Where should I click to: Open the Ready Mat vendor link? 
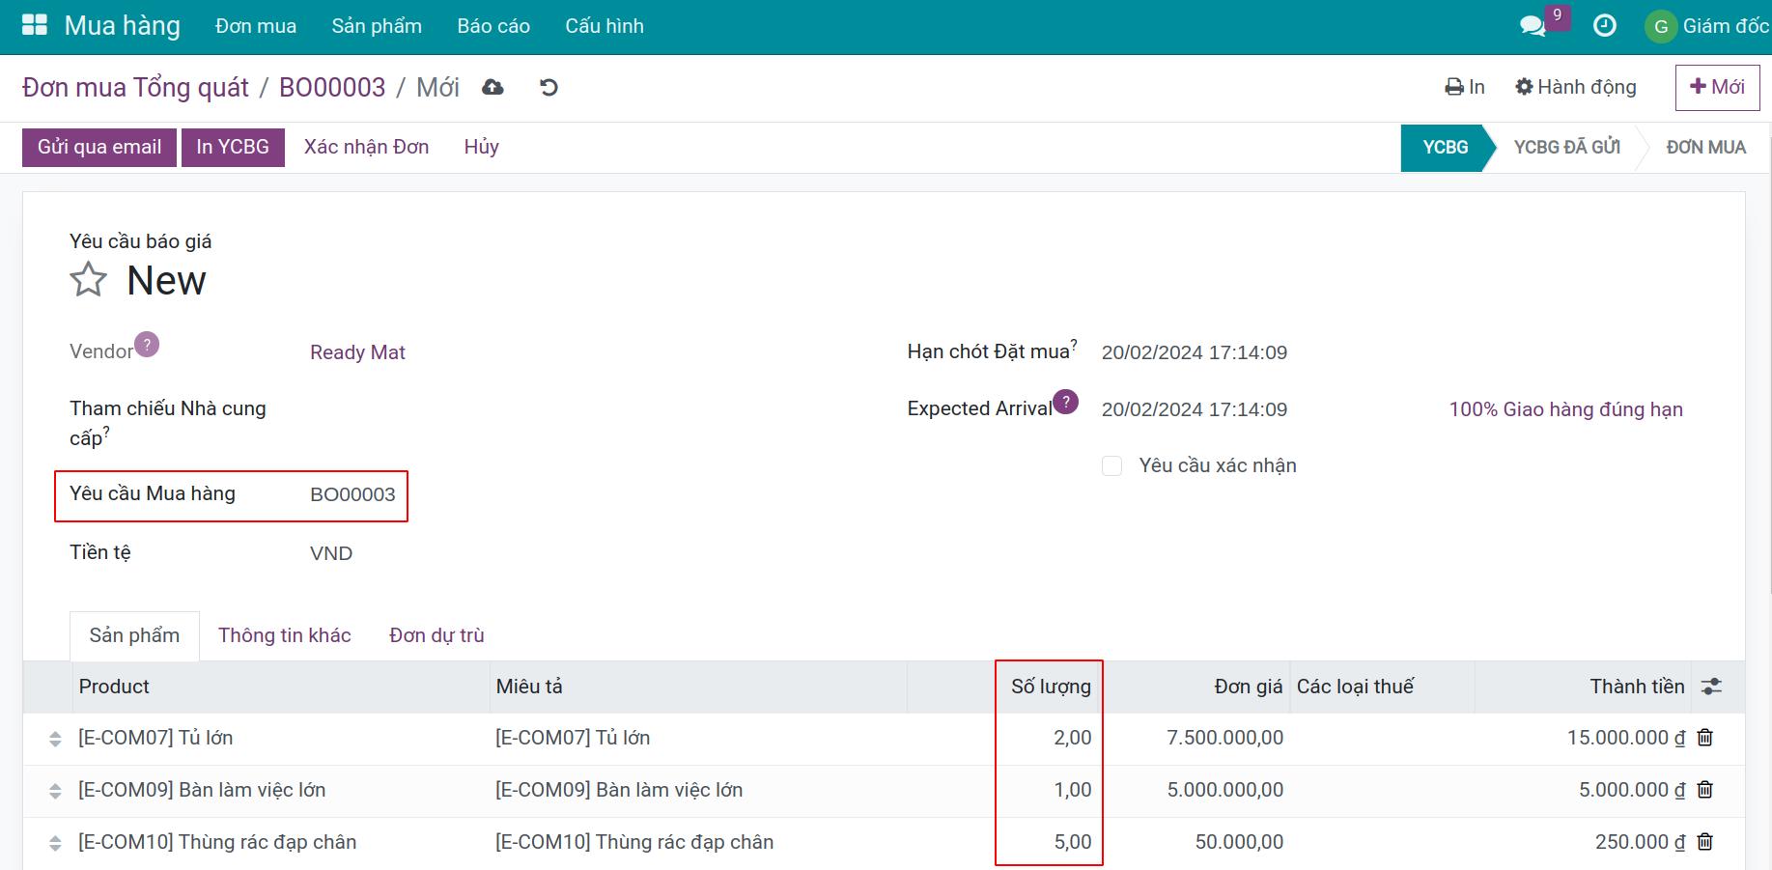(357, 352)
